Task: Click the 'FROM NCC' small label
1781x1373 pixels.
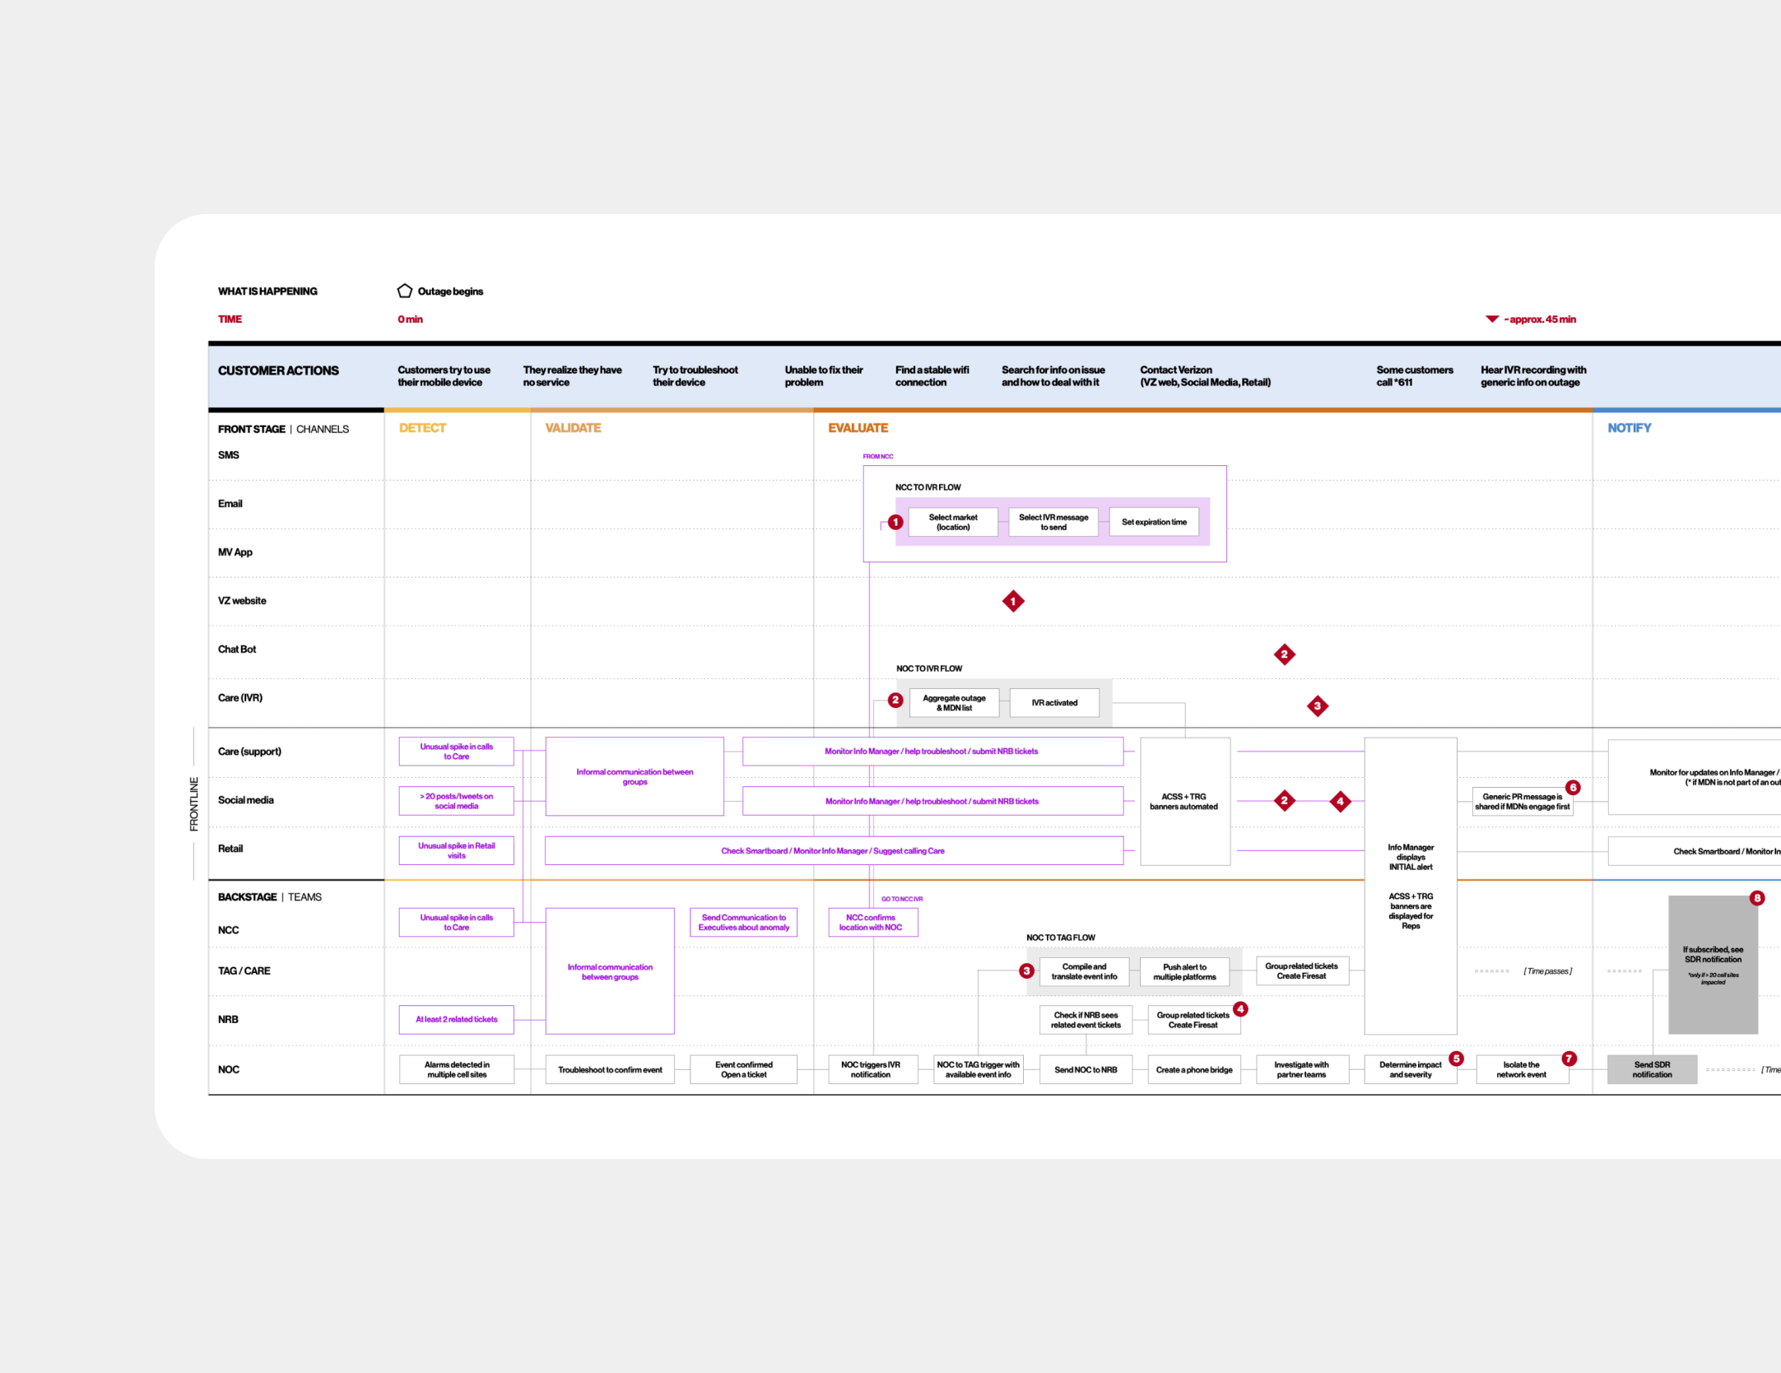Action: coord(877,456)
